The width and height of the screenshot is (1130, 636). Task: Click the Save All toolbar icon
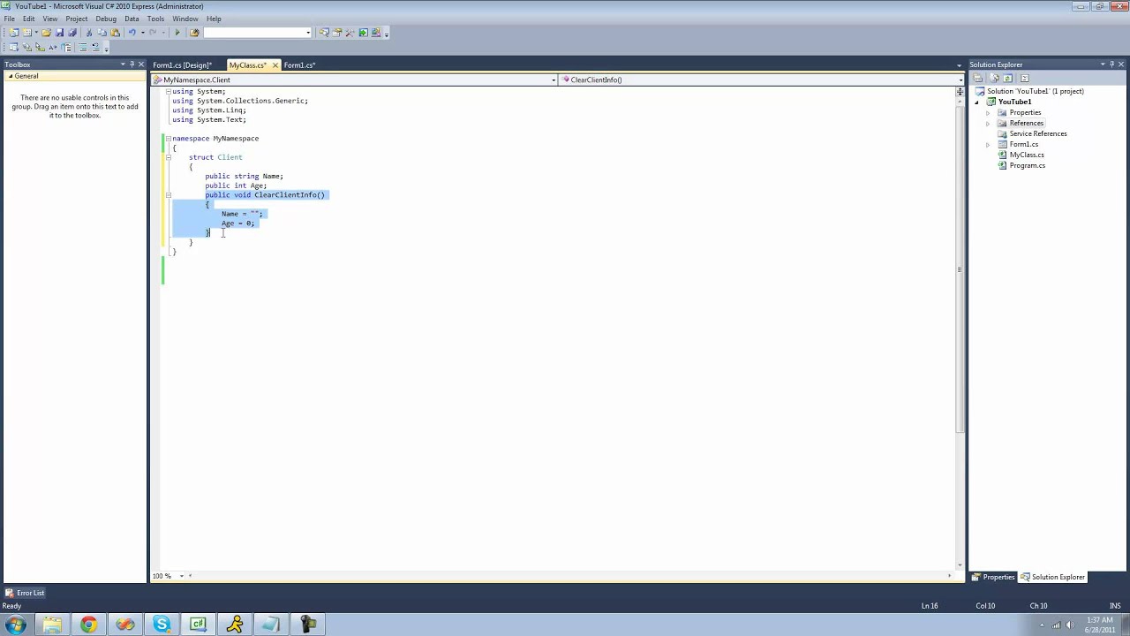point(72,33)
